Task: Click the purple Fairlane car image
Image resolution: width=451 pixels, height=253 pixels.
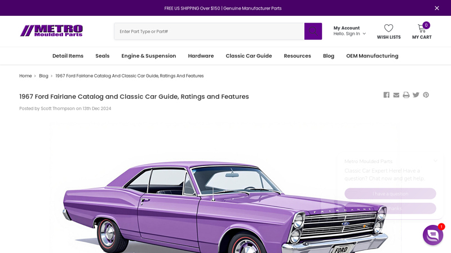Action: tap(224, 187)
